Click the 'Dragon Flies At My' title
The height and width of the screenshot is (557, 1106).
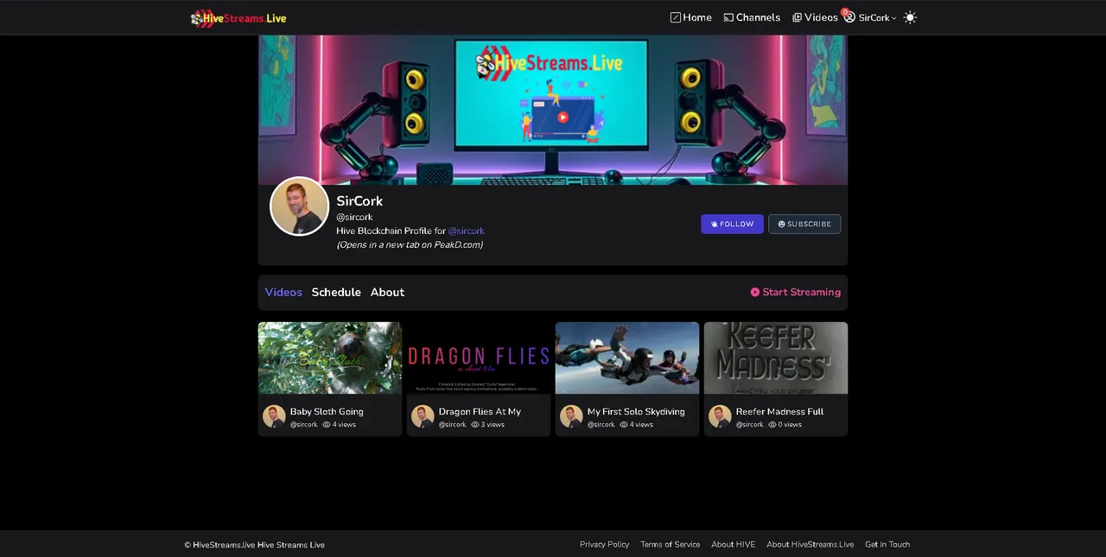point(480,412)
